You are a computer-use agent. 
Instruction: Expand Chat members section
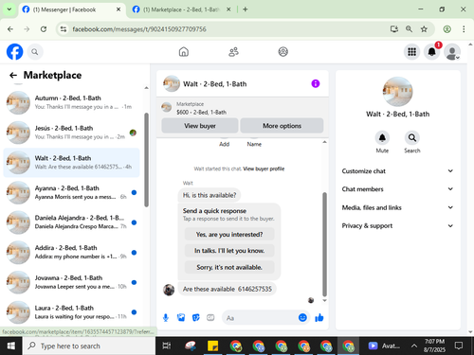tap(397, 189)
